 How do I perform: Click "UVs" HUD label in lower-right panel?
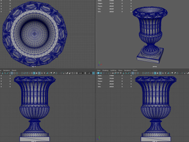click(99, 87)
